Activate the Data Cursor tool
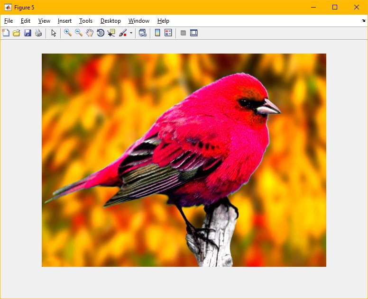This screenshot has width=368, height=299. click(x=111, y=33)
